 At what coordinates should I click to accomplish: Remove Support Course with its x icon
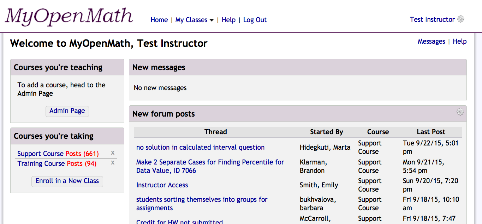(x=113, y=153)
